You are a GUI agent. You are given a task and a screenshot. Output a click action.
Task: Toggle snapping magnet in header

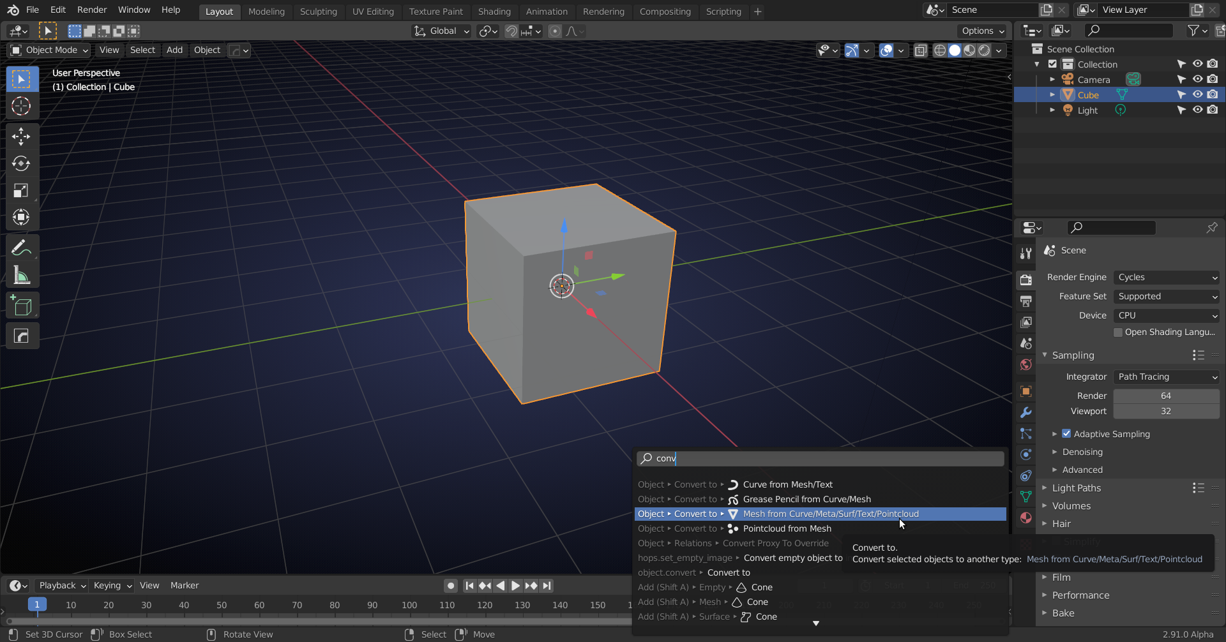pyautogui.click(x=511, y=31)
